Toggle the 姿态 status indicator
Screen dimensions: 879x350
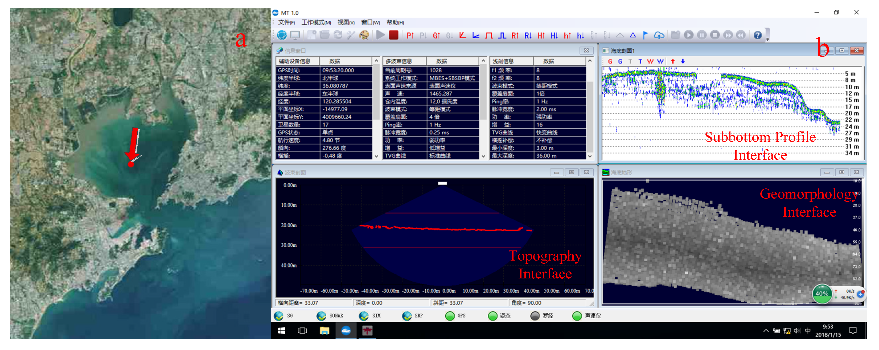[x=492, y=316]
